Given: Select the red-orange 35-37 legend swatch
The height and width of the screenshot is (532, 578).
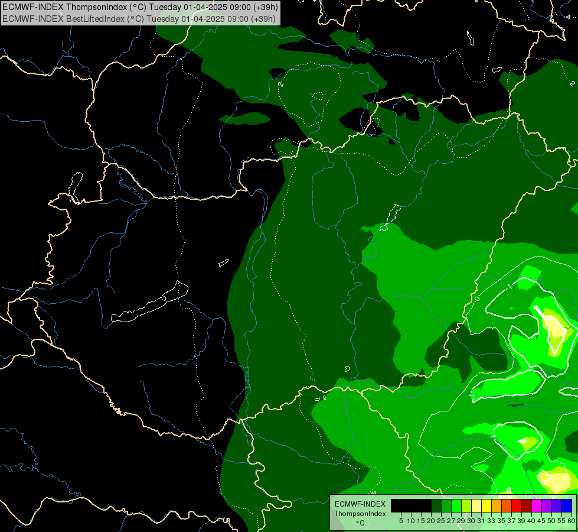Looking at the screenshot, I should click(507, 506).
